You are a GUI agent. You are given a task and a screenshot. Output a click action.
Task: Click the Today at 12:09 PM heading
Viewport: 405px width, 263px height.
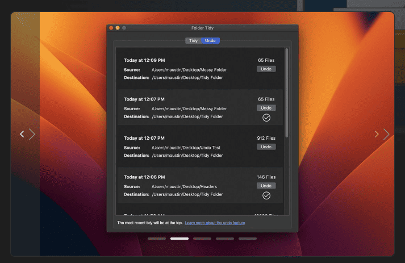click(x=144, y=60)
